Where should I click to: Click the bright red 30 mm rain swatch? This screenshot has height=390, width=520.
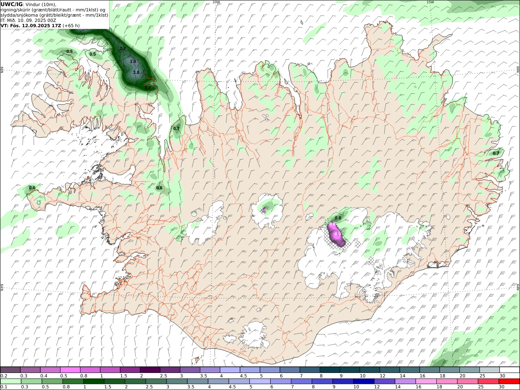[509, 381]
